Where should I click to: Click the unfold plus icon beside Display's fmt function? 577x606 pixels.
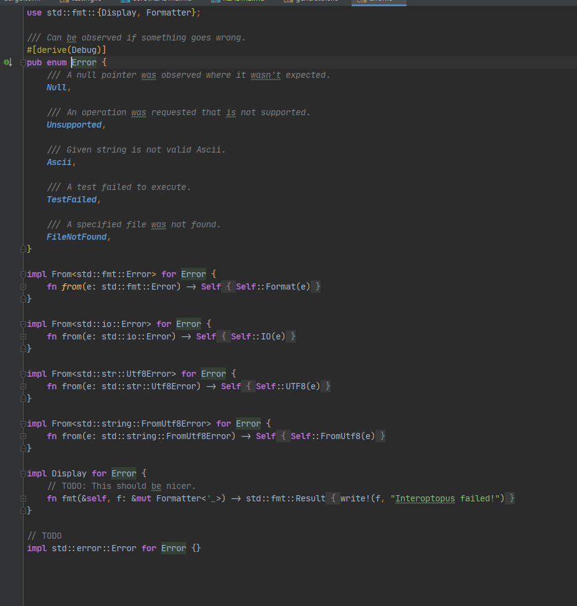tap(23, 498)
